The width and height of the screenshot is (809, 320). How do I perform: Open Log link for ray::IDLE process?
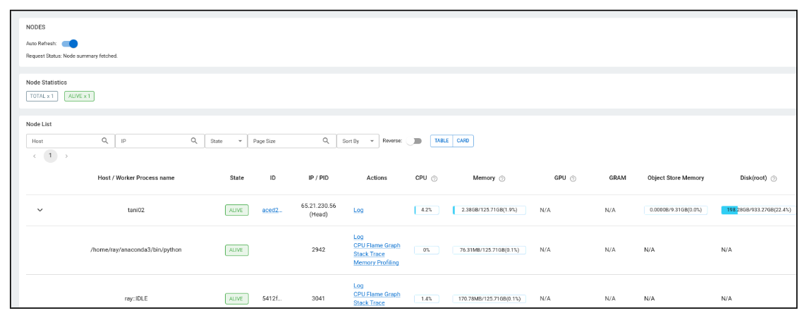[x=358, y=285]
